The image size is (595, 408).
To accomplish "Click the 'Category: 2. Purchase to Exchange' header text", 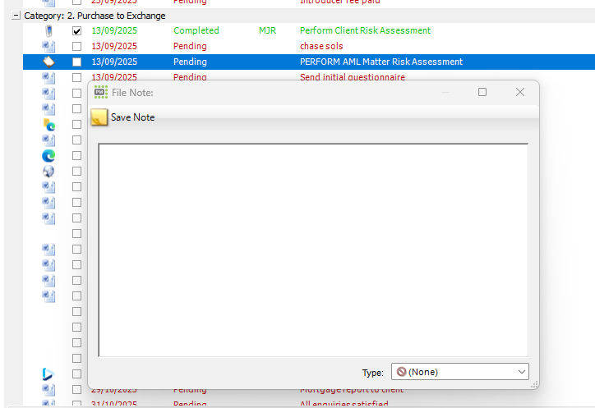I will pyautogui.click(x=95, y=16).
